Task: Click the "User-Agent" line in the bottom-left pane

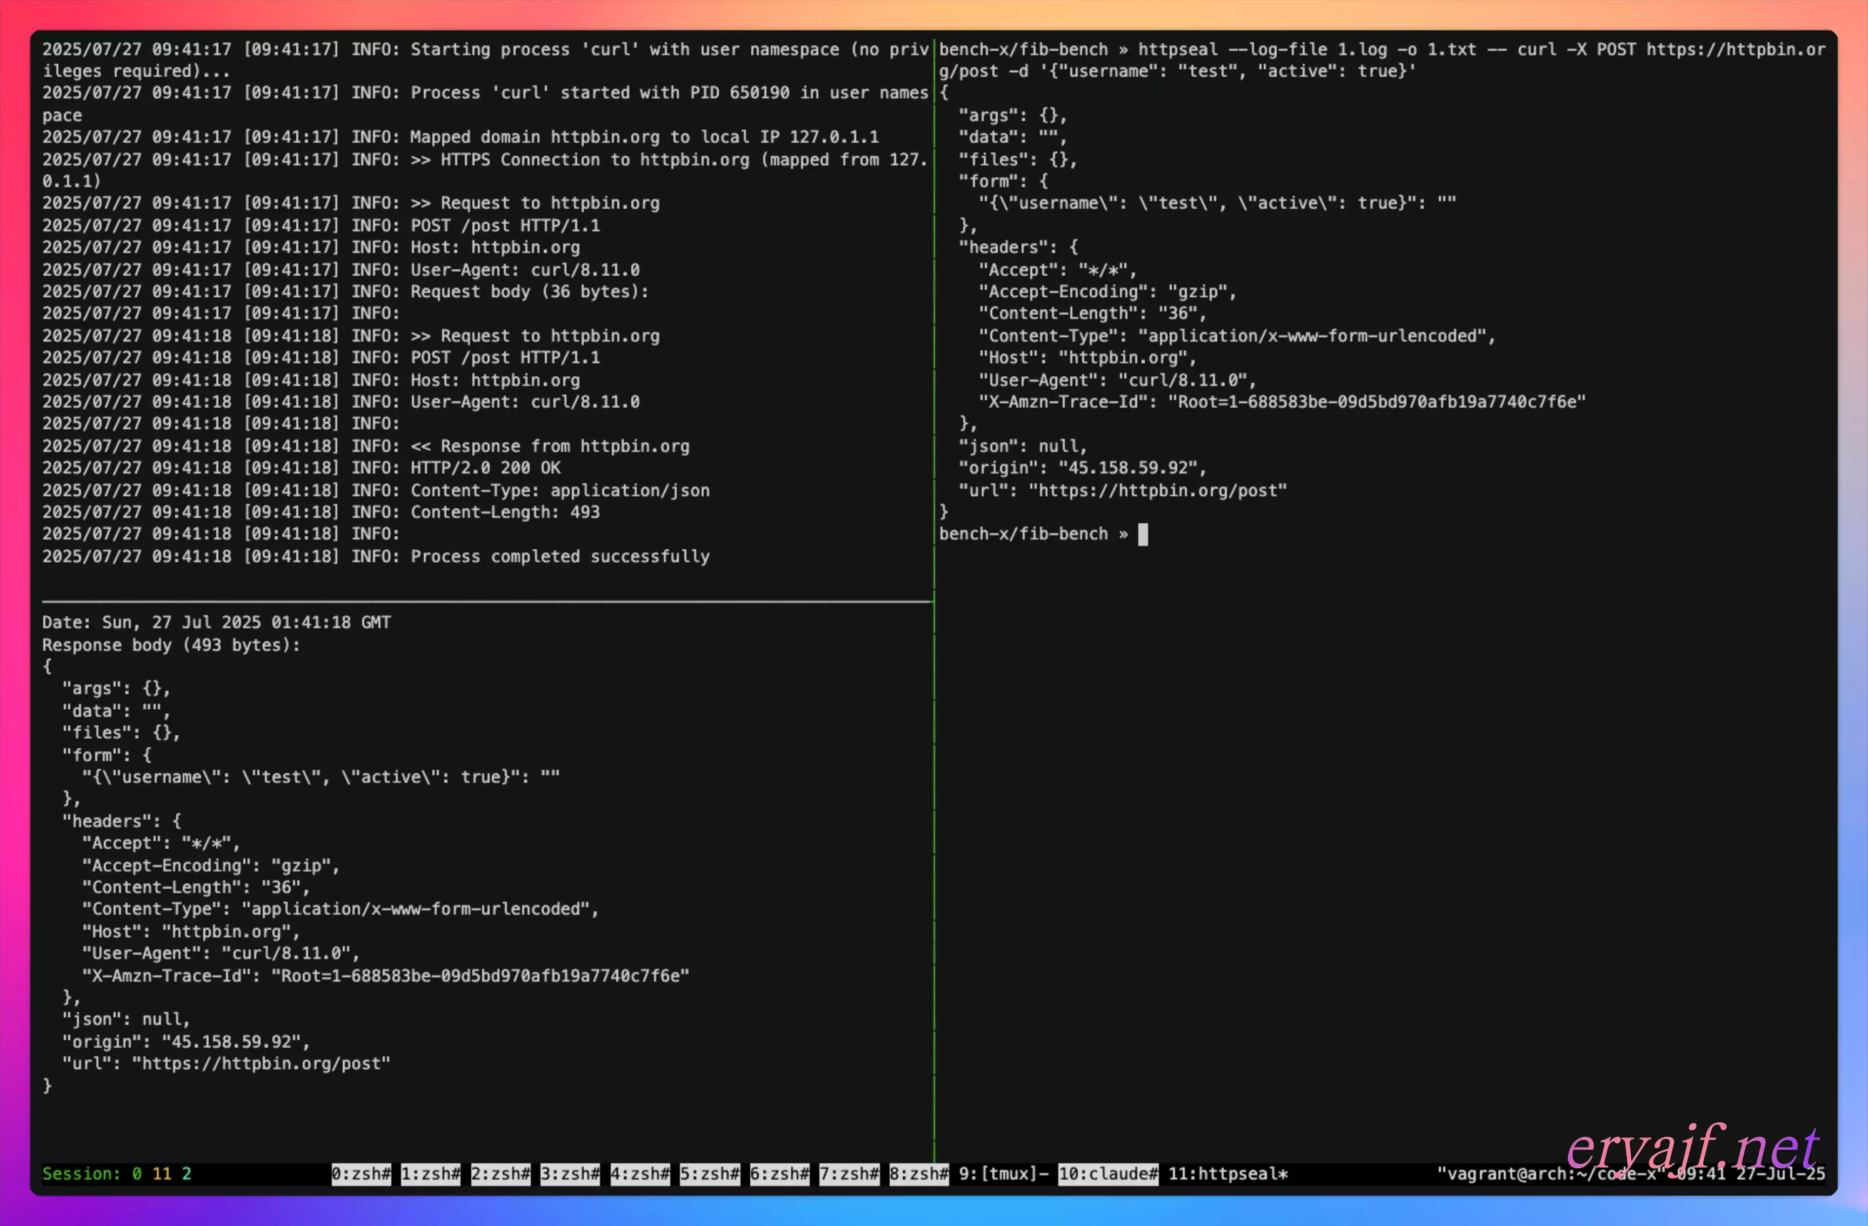Action: click(x=221, y=954)
